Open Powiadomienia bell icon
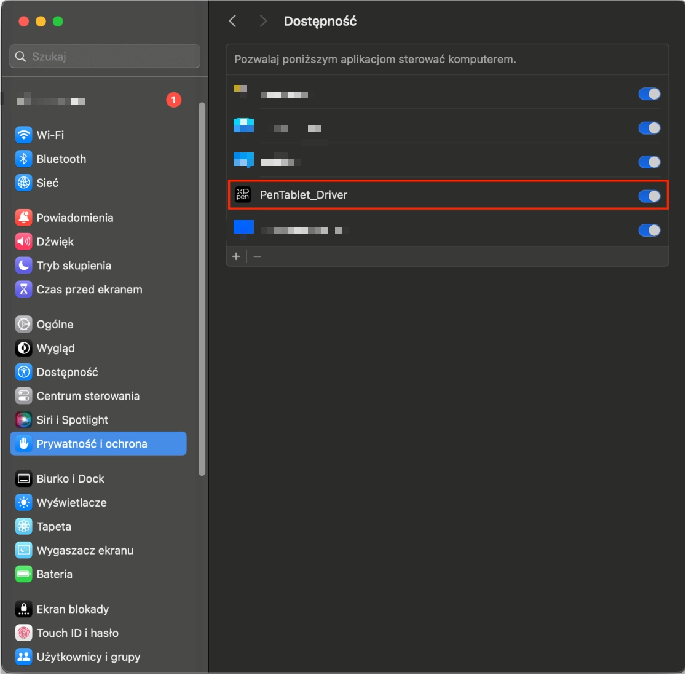Image resolution: width=686 pixels, height=675 pixels. (x=23, y=218)
